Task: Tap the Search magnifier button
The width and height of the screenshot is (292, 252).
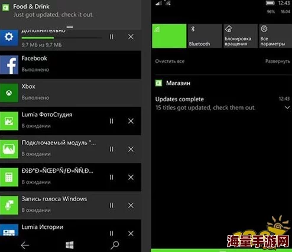Action: click(x=115, y=245)
